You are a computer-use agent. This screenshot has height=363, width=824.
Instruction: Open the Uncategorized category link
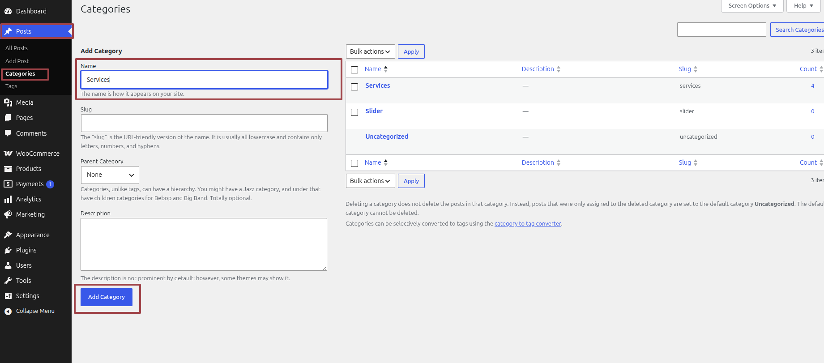387,137
